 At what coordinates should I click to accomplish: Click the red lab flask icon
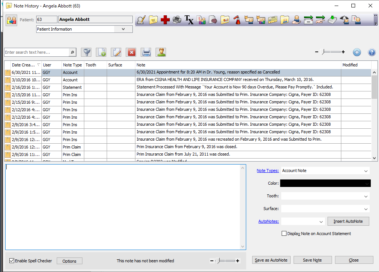click(x=237, y=20)
